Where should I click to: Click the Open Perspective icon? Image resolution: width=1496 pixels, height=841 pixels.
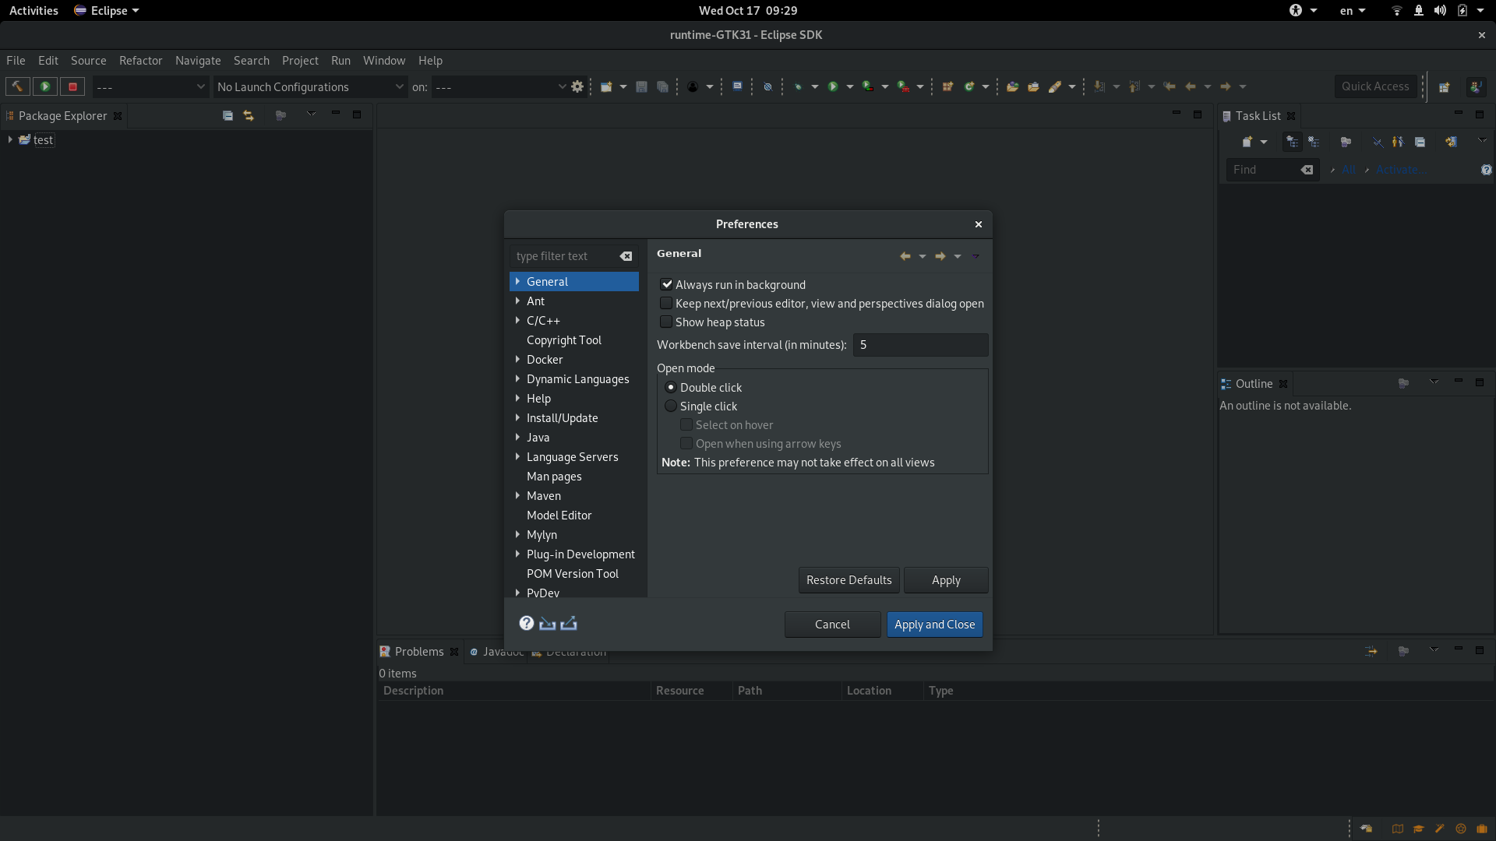(1444, 86)
